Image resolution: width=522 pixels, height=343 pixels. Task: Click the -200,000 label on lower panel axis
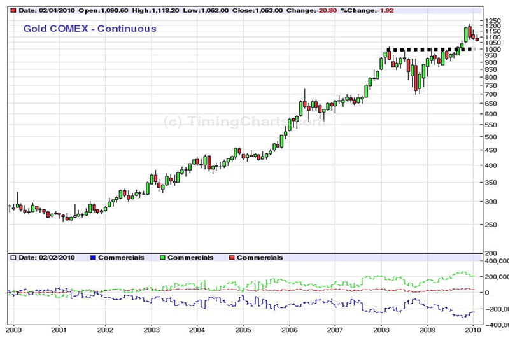point(496,309)
